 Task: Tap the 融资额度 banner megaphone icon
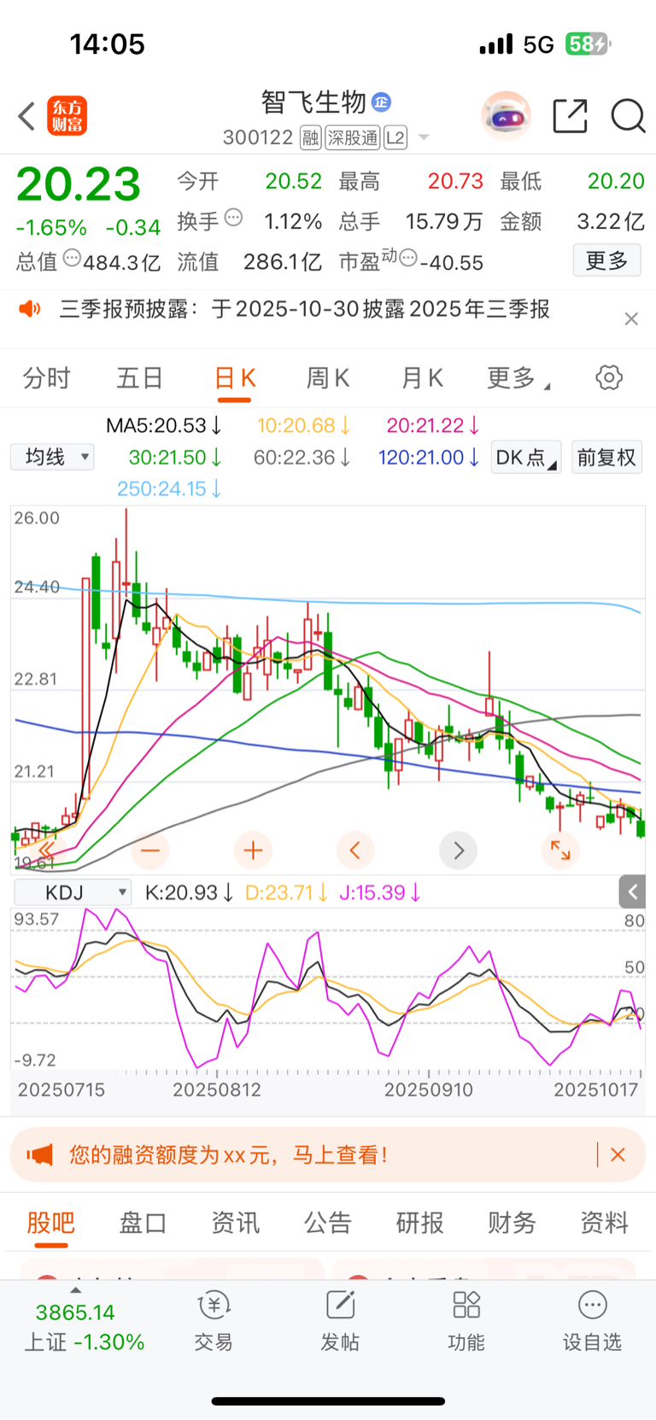[39, 1154]
